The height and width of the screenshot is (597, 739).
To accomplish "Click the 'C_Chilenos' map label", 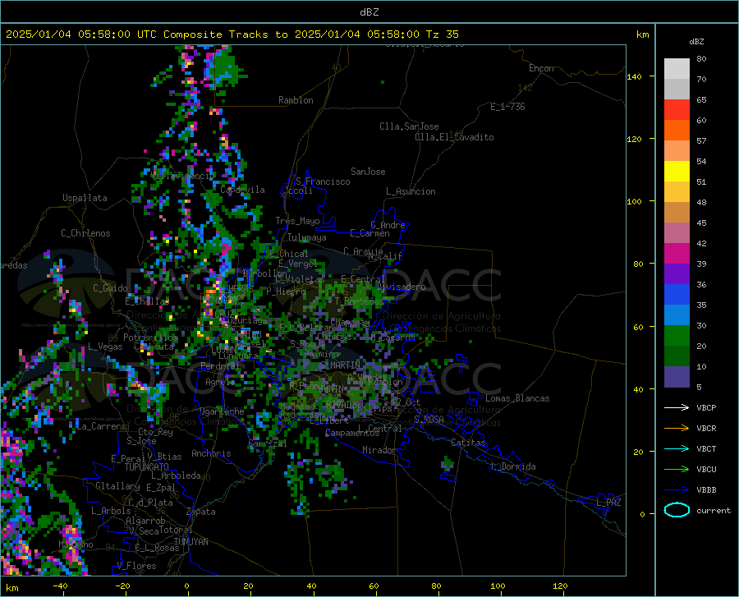I will pyautogui.click(x=85, y=233).
